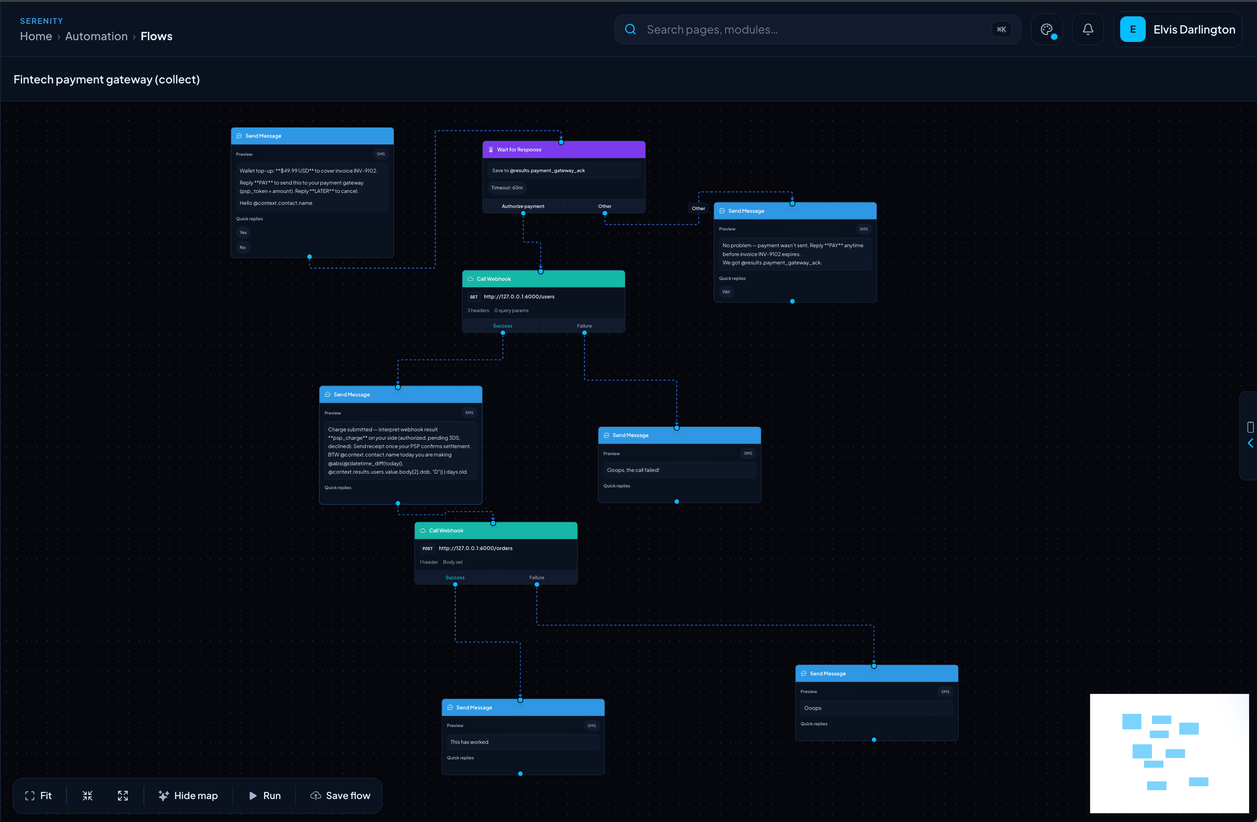This screenshot has width=1257, height=822.
Task: Click message icon on Ooops node
Action: click(x=803, y=674)
